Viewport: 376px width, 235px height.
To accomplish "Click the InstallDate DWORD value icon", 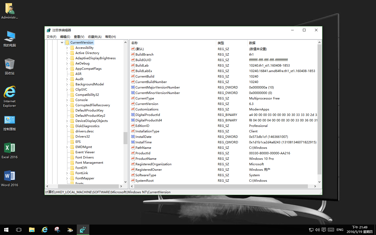I will [x=133, y=137].
